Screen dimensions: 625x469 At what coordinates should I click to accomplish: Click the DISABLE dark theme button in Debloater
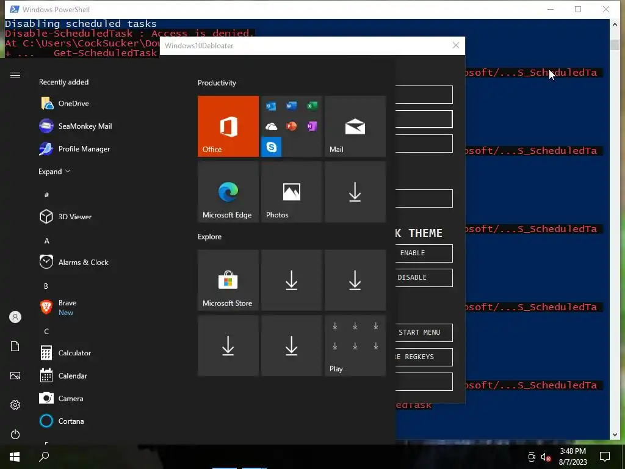(424, 278)
